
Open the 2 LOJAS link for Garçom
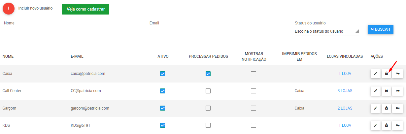point(345,108)
